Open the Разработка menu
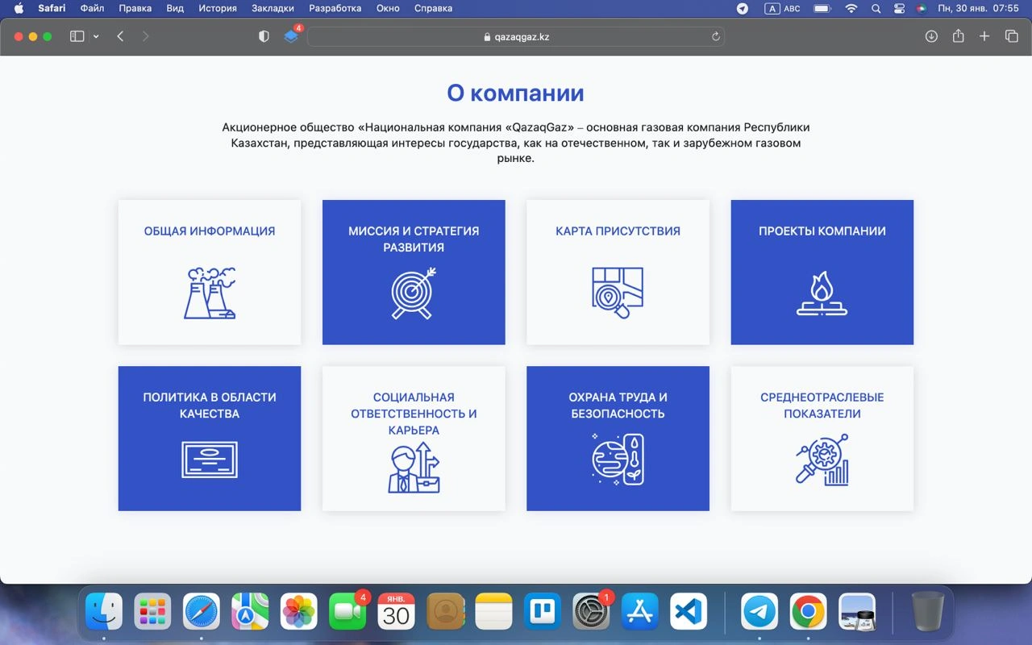The height and width of the screenshot is (645, 1032). [335, 8]
